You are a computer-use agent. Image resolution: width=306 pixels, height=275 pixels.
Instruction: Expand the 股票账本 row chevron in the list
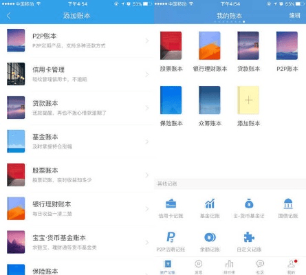(147, 175)
